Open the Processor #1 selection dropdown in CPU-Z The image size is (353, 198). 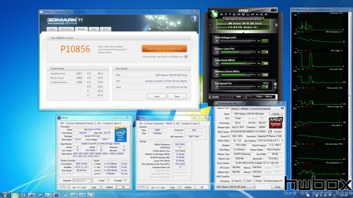[83, 181]
